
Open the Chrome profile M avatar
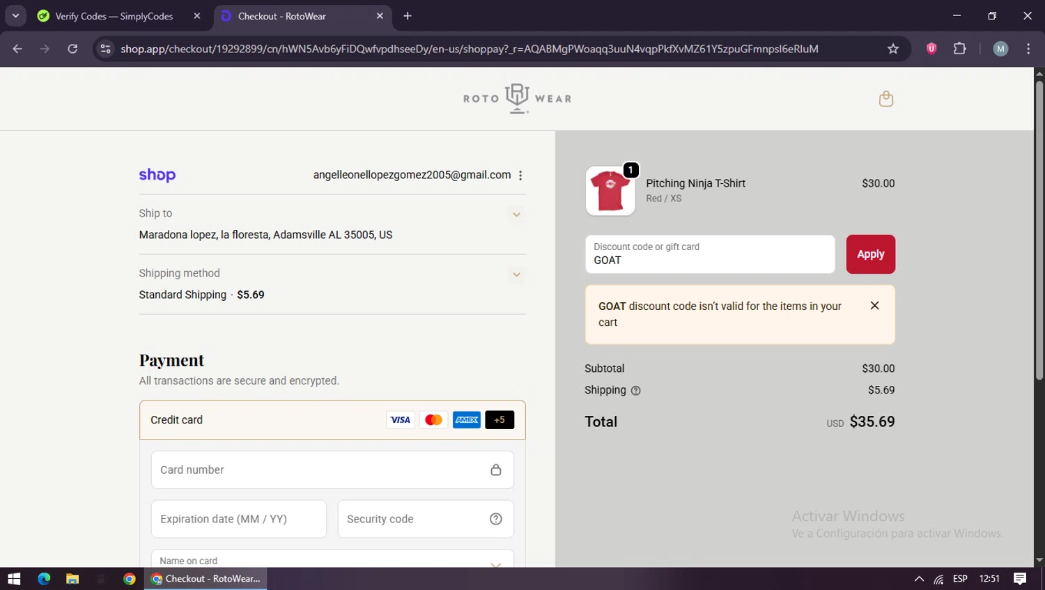[x=1000, y=49]
